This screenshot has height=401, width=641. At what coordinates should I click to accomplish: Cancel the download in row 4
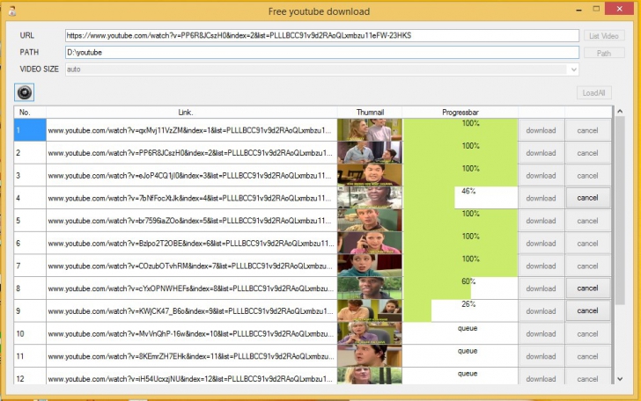[587, 198]
